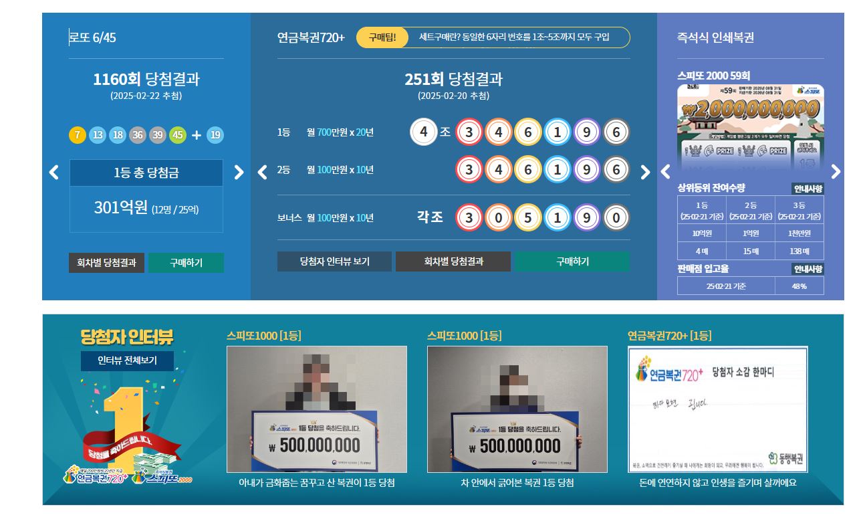The height and width of the screenshot is (517, 863).
Task: Open 당첨자 인터뷰 보기
Action: (334, 262)
